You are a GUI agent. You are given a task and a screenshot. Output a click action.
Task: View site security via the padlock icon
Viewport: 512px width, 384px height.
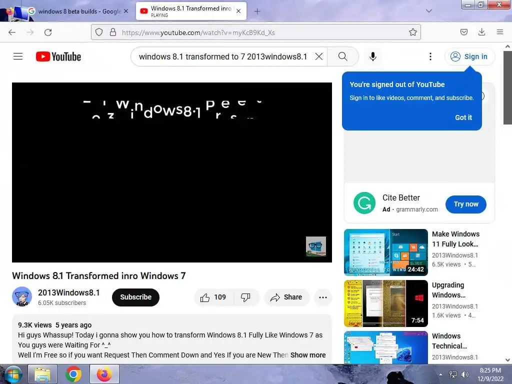tap(113, 32)
